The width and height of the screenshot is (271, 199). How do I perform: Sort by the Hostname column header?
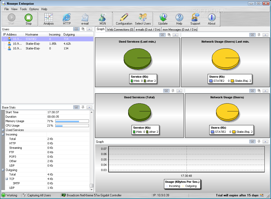35,34
